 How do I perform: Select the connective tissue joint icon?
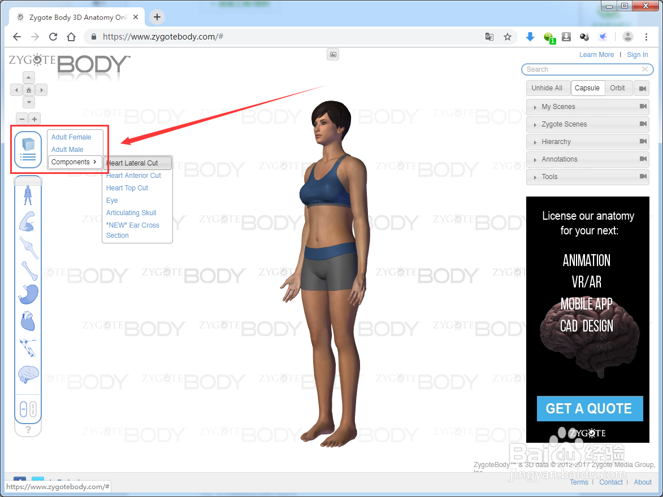coord(29,248)
